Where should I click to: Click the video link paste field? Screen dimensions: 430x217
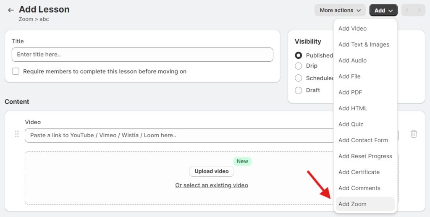point(176,135)
